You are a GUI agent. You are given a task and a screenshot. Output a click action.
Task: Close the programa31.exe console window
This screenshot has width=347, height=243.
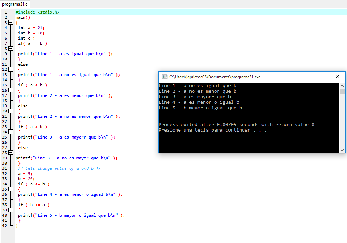[x=337, y=77]
